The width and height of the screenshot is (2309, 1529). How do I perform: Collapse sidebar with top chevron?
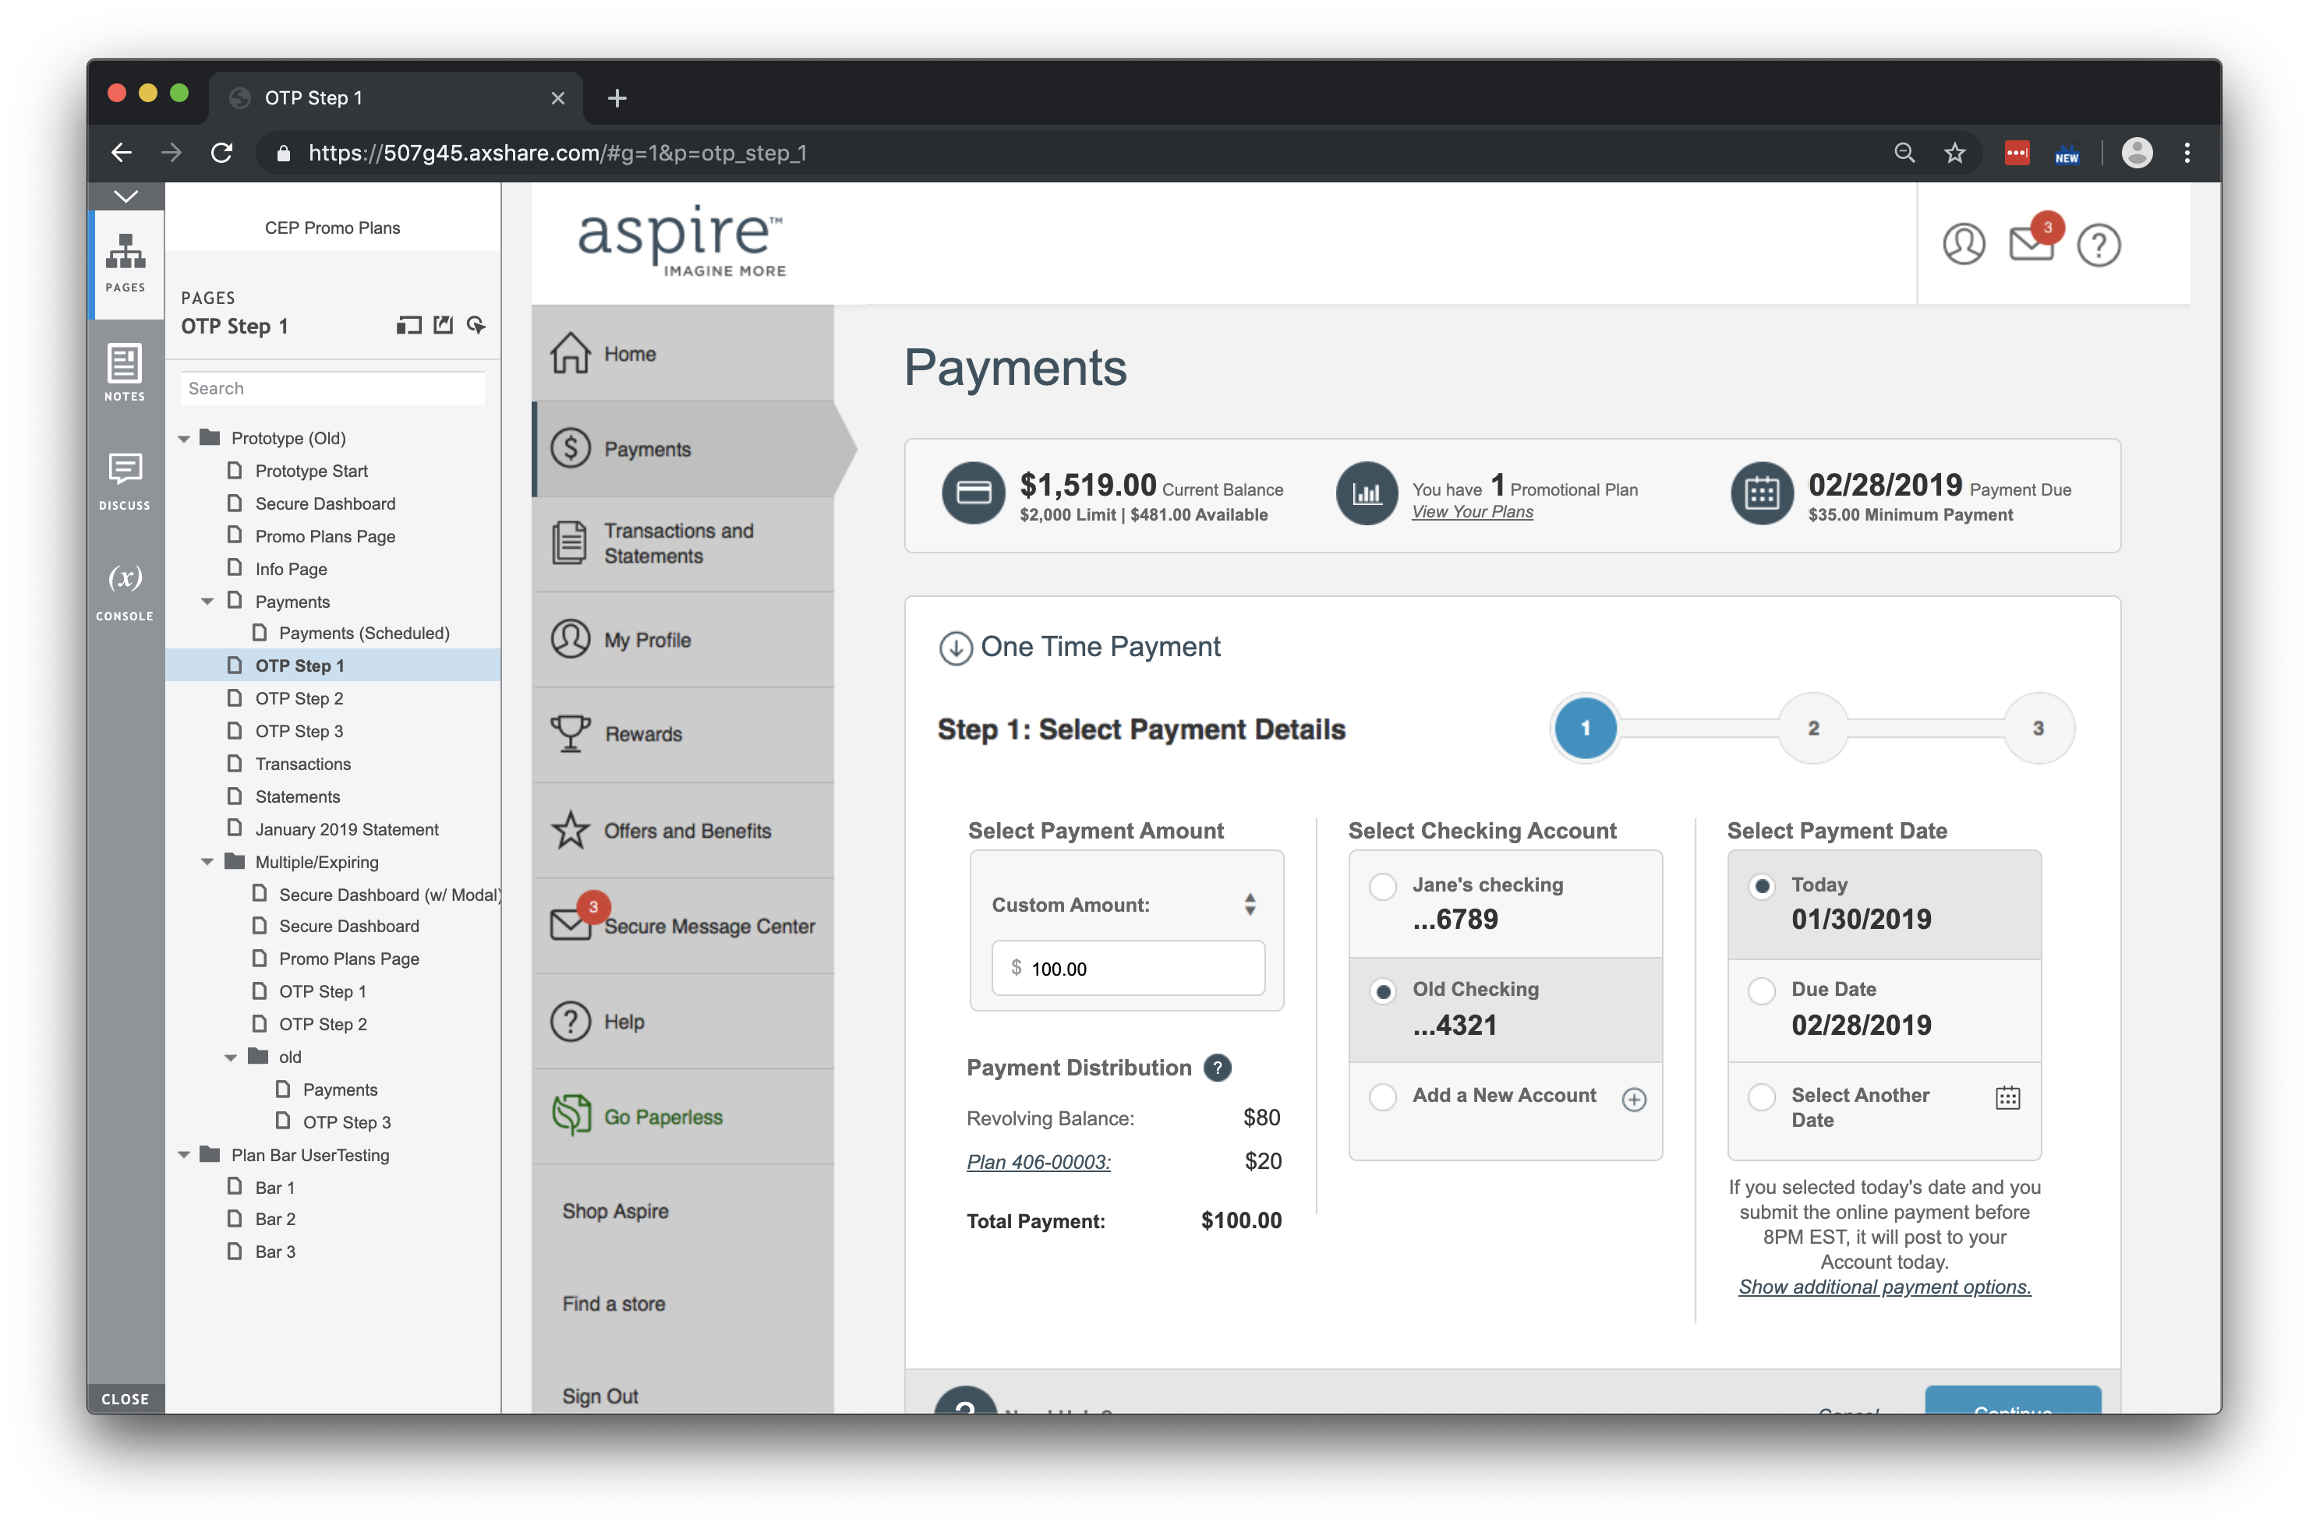(126, 196)
